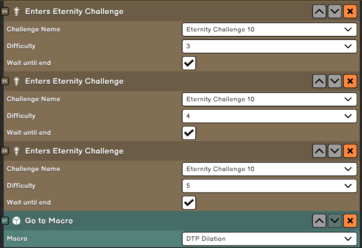Toggle Wait until end for action 25
This screenshot has height=248, width=362.
189,133
